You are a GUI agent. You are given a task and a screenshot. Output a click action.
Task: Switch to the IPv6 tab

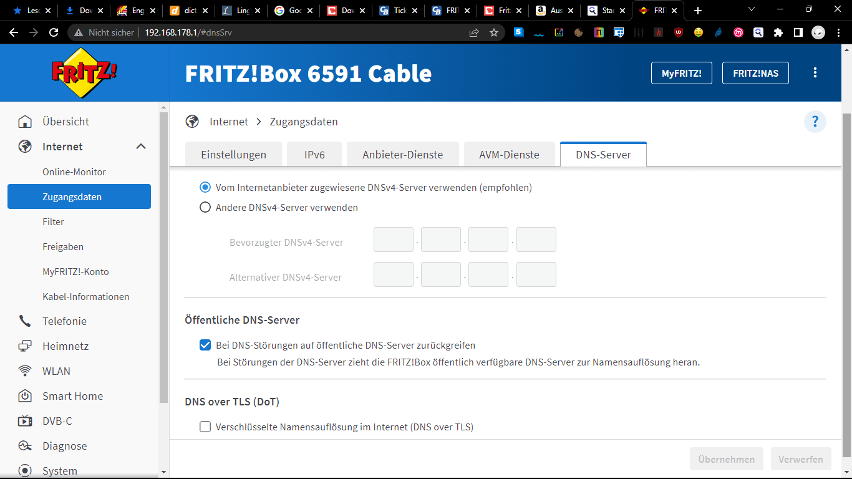click(x=314, y=155)
